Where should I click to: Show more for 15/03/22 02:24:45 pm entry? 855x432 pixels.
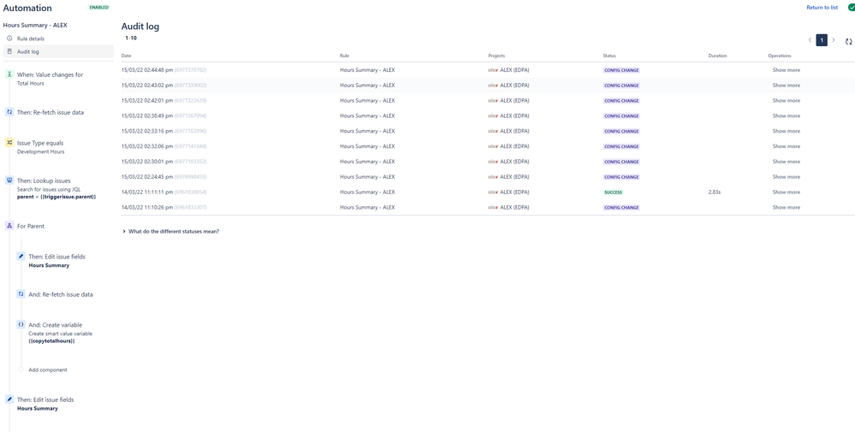tap(787, 177)
